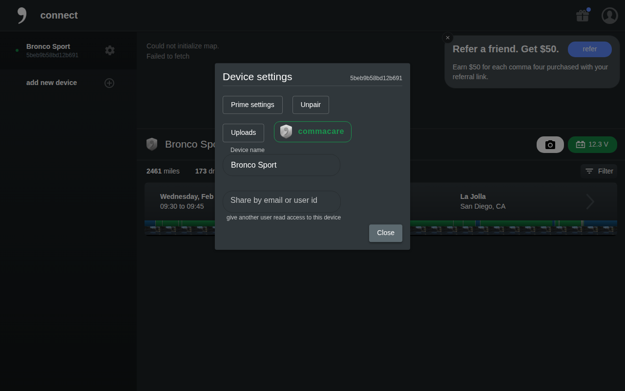Click the refer button
Image resolution: width=625 pixels, height=391 pixels.
[590, 49]
